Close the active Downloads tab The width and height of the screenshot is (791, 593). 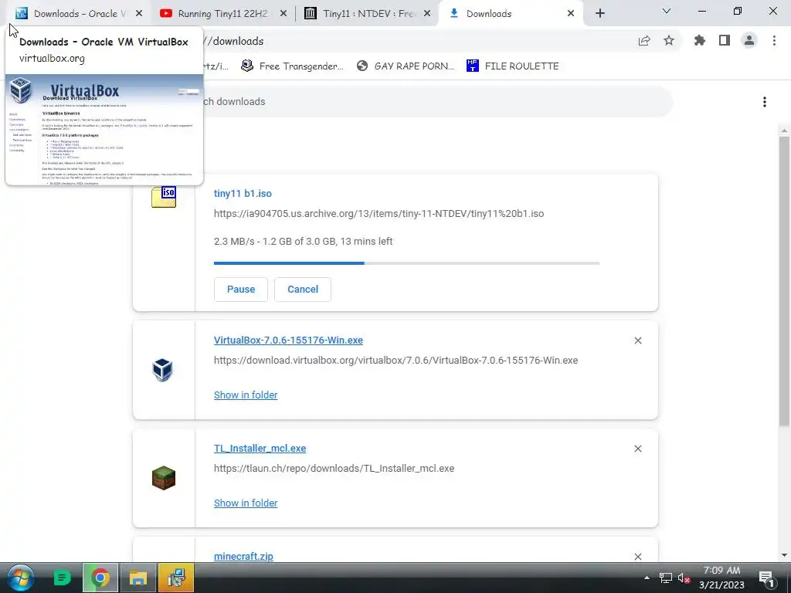(571, 14)
